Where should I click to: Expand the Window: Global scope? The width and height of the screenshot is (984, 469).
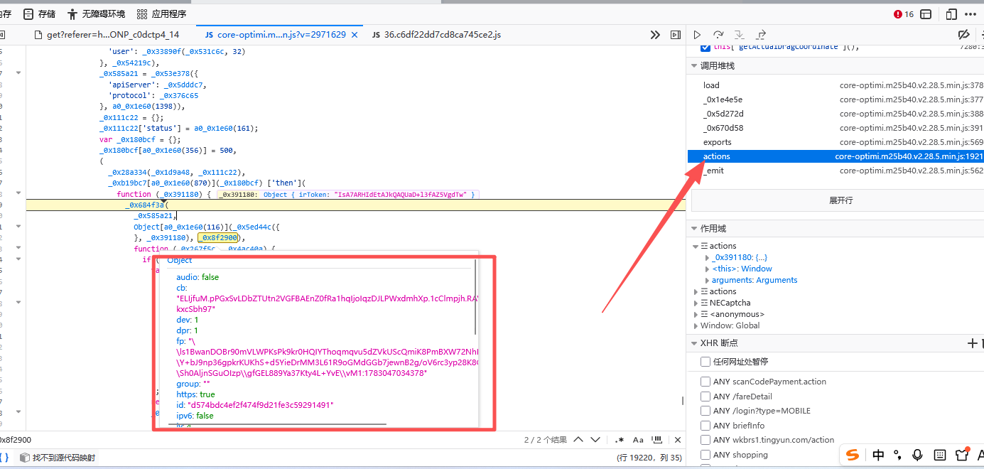coord(696,325)
